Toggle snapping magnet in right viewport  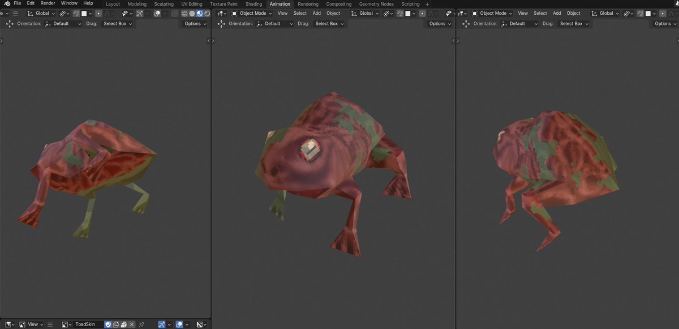[x=640, y=13]
